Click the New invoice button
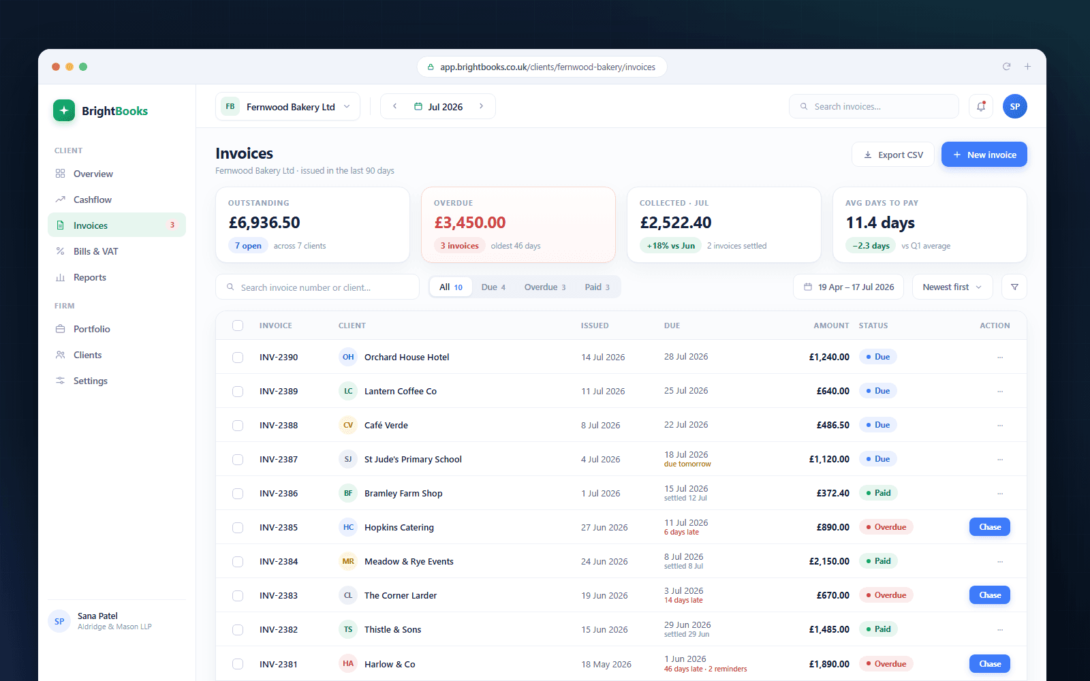Image resolution: width=1090 pixels, height=681 pixels. click(984, 155)
